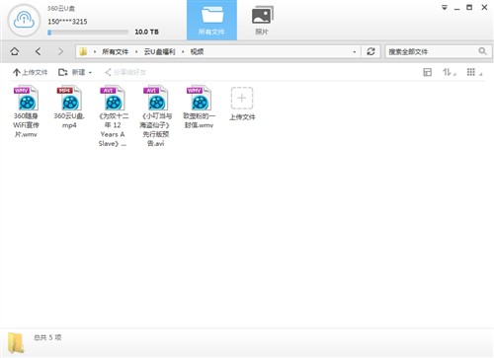Select 12 Years A Slave avi file
This screenshot has height=358, width=494.
(113, 116)
